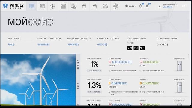The image size is (192, 108).
Task: Click the balance value 786.1$
Action: point(11,44)
